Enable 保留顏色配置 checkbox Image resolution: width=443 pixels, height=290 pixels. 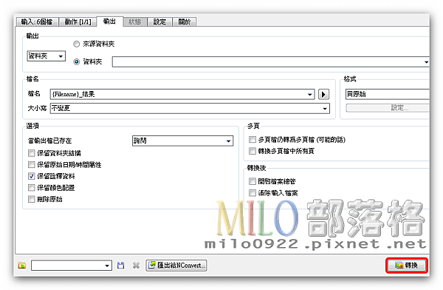31,187
